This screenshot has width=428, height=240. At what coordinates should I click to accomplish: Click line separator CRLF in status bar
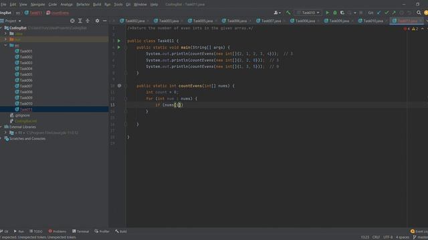point(376,237)
